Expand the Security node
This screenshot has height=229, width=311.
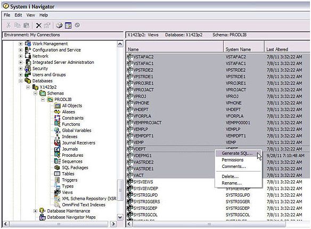pos(21,69)
